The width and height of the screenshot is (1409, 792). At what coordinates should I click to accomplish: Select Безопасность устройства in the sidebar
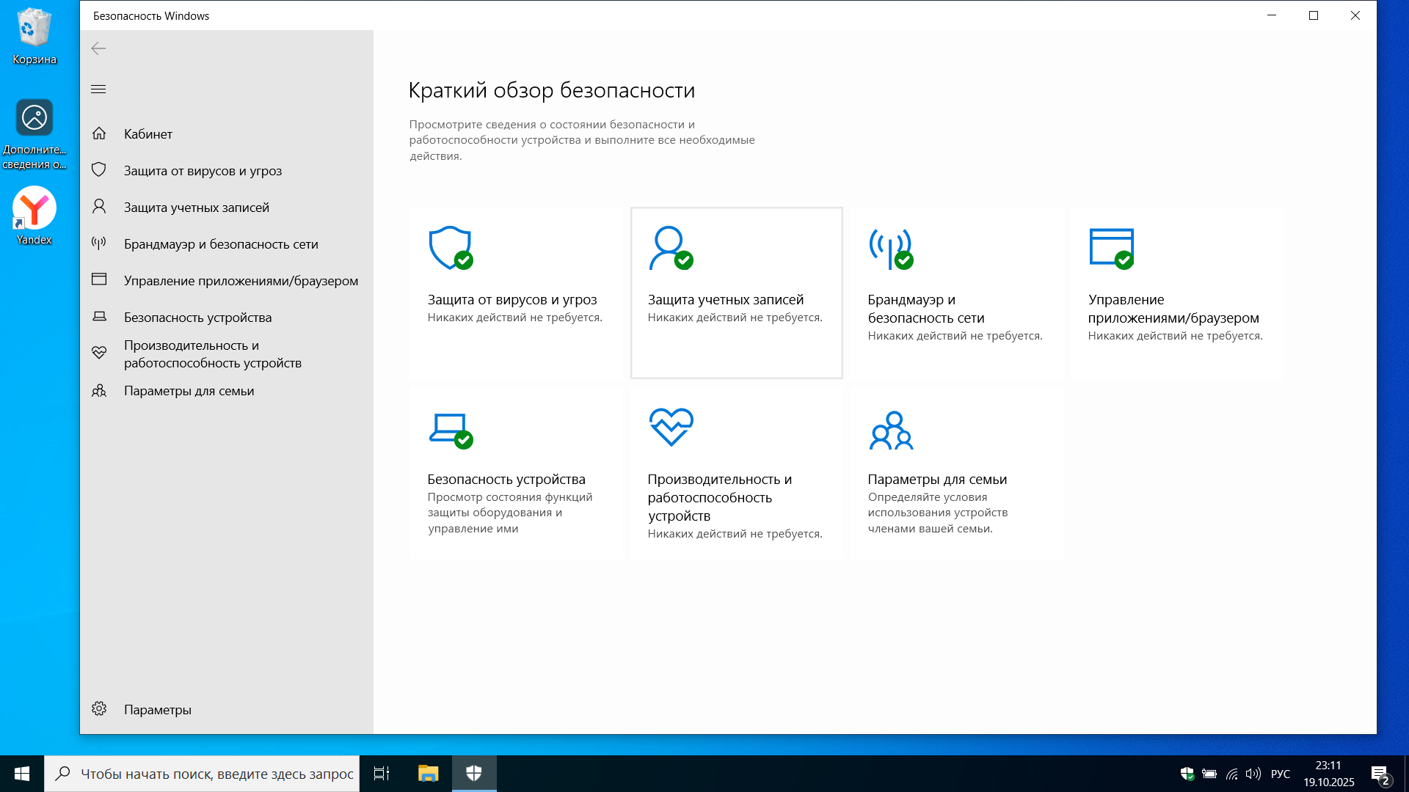[x=197, y=318]
